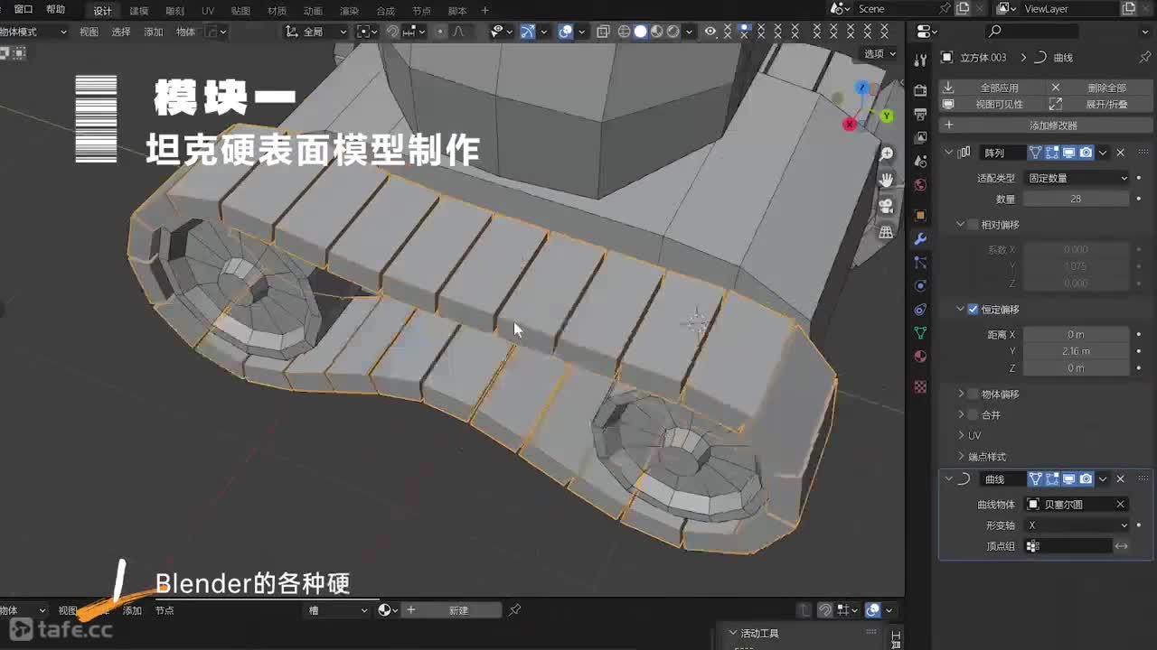This screenshot has width=1157, height=650.
Task: Enable the Merge (合并) checkbox
Action: click(973, 415)
